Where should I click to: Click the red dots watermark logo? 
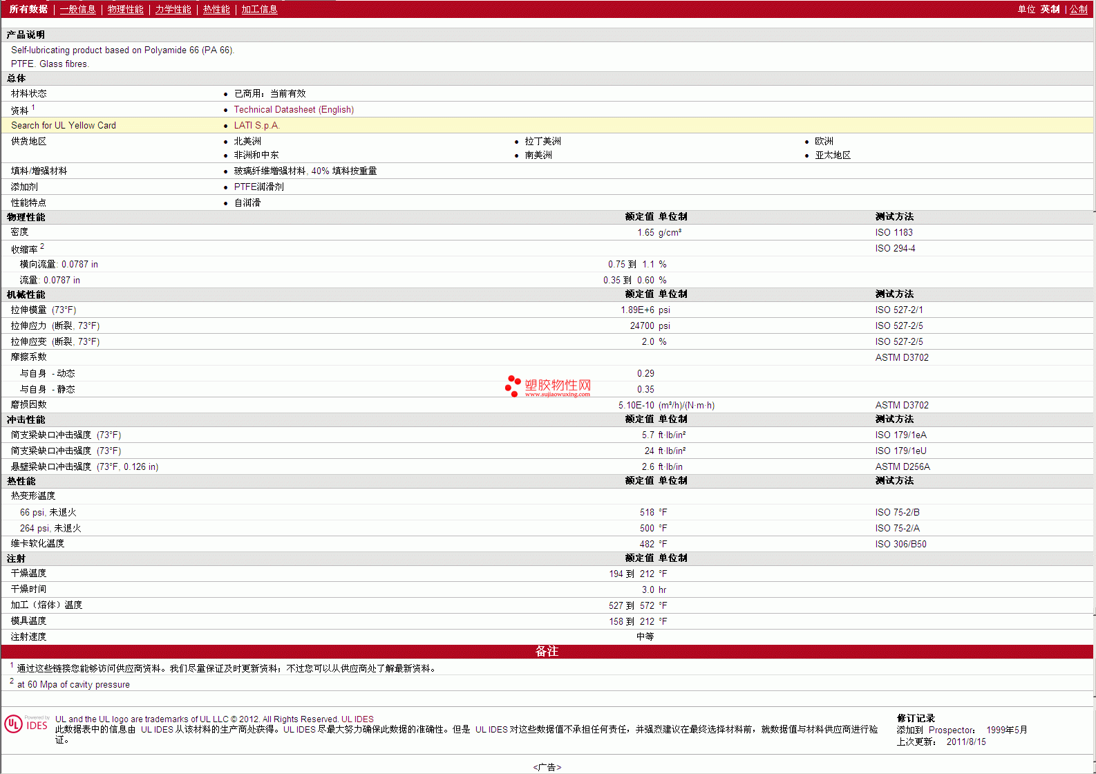(x=513, y=386)
